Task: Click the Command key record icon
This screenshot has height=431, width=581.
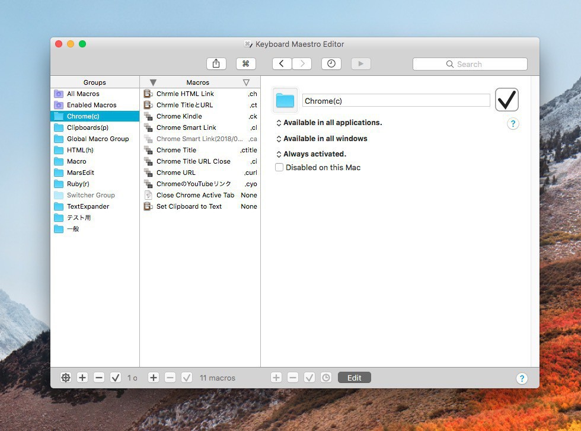Action: 245,64
